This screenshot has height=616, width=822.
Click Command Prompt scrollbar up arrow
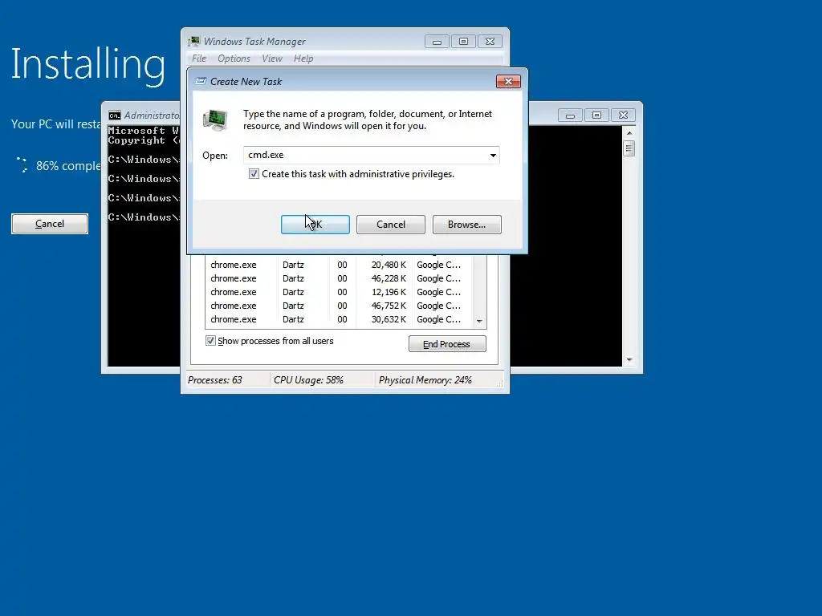pyautogui.click(x=629, y=133)
